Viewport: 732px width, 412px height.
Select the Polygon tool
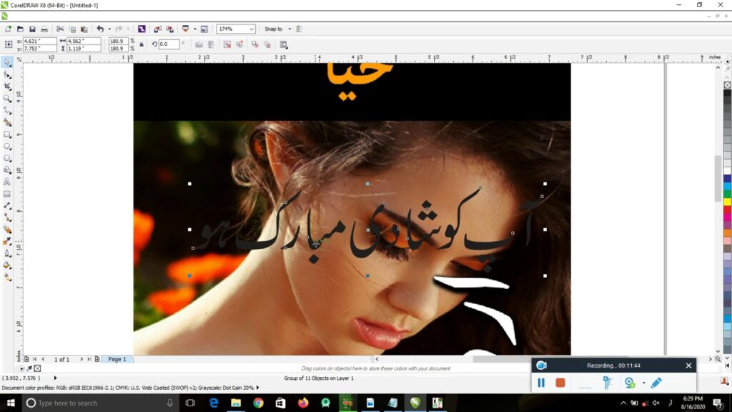[7, 158]
